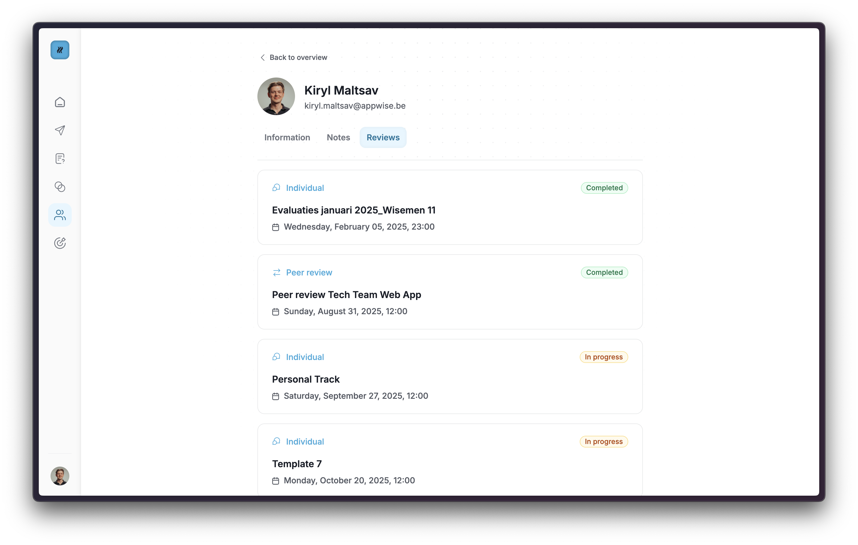
Task: Open the people/users sidebar icon
Action: (x=60, y=215)
